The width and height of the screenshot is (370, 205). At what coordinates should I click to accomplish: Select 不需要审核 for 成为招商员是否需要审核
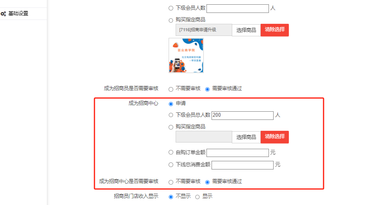(171, 89)
